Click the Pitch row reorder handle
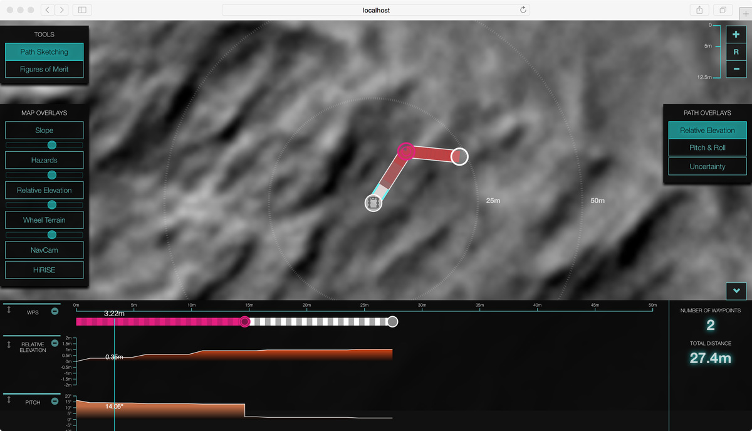Screen dimensions: 752x431 coord(9,399)
